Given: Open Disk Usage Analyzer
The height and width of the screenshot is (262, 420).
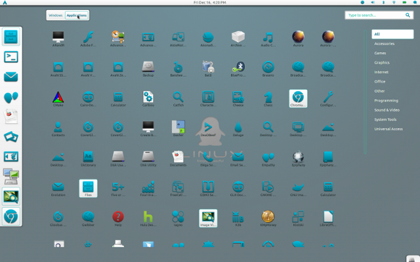Looking at the screenshot, I should pos(118,159).
